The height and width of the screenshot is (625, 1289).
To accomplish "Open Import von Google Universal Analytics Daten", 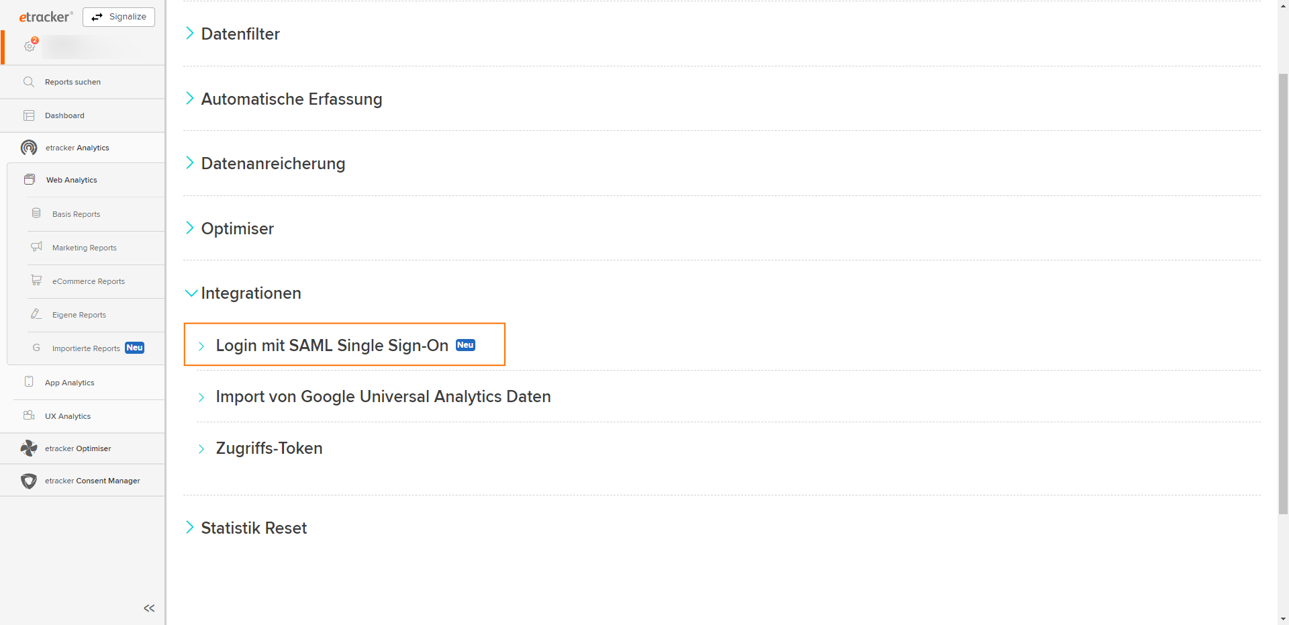I will 383,397.
